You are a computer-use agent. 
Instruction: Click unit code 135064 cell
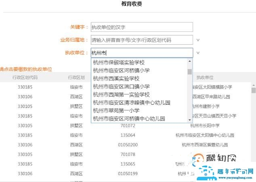128,135
